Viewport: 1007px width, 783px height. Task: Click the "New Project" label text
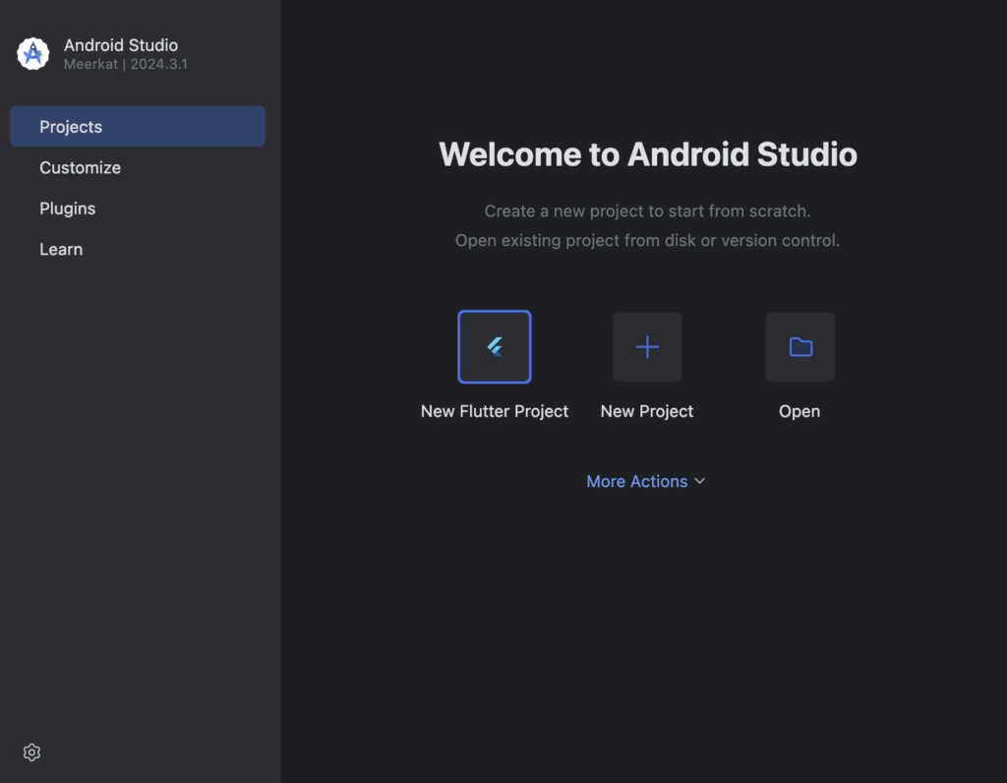pos(647,411)
